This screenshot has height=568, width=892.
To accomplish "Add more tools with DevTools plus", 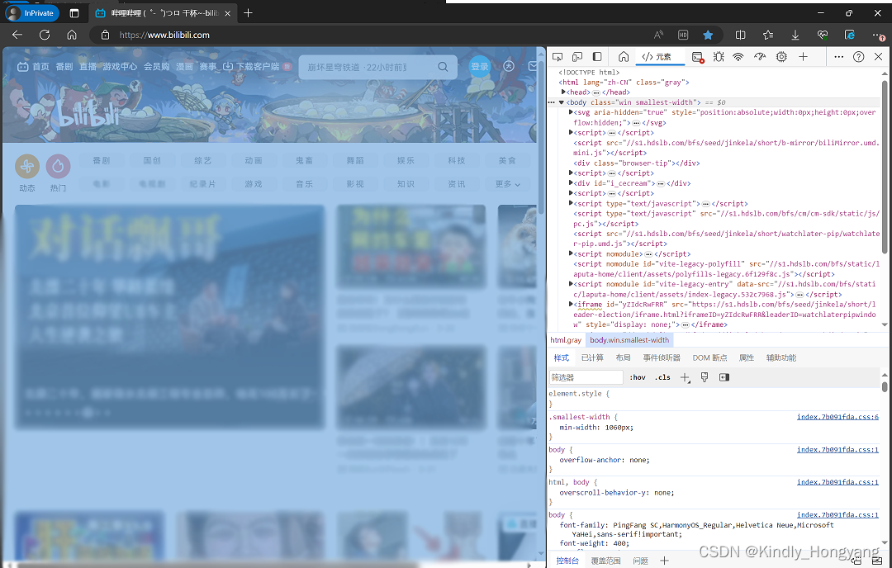I will [x=803, y=57].
